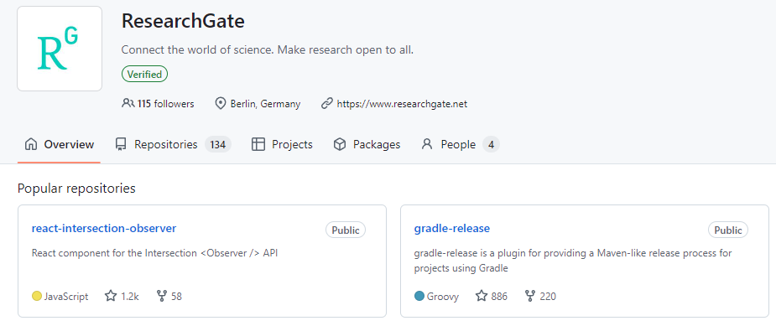Image resolution: width=776 pixels, height=326 pixels.
Task: Click the Projects table icon
Action: 258,144
